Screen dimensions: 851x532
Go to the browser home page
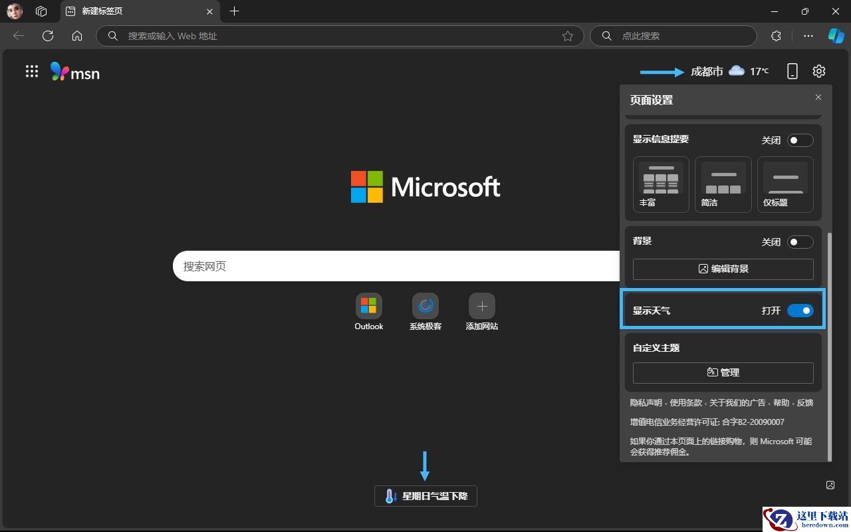tap(77, 36)
